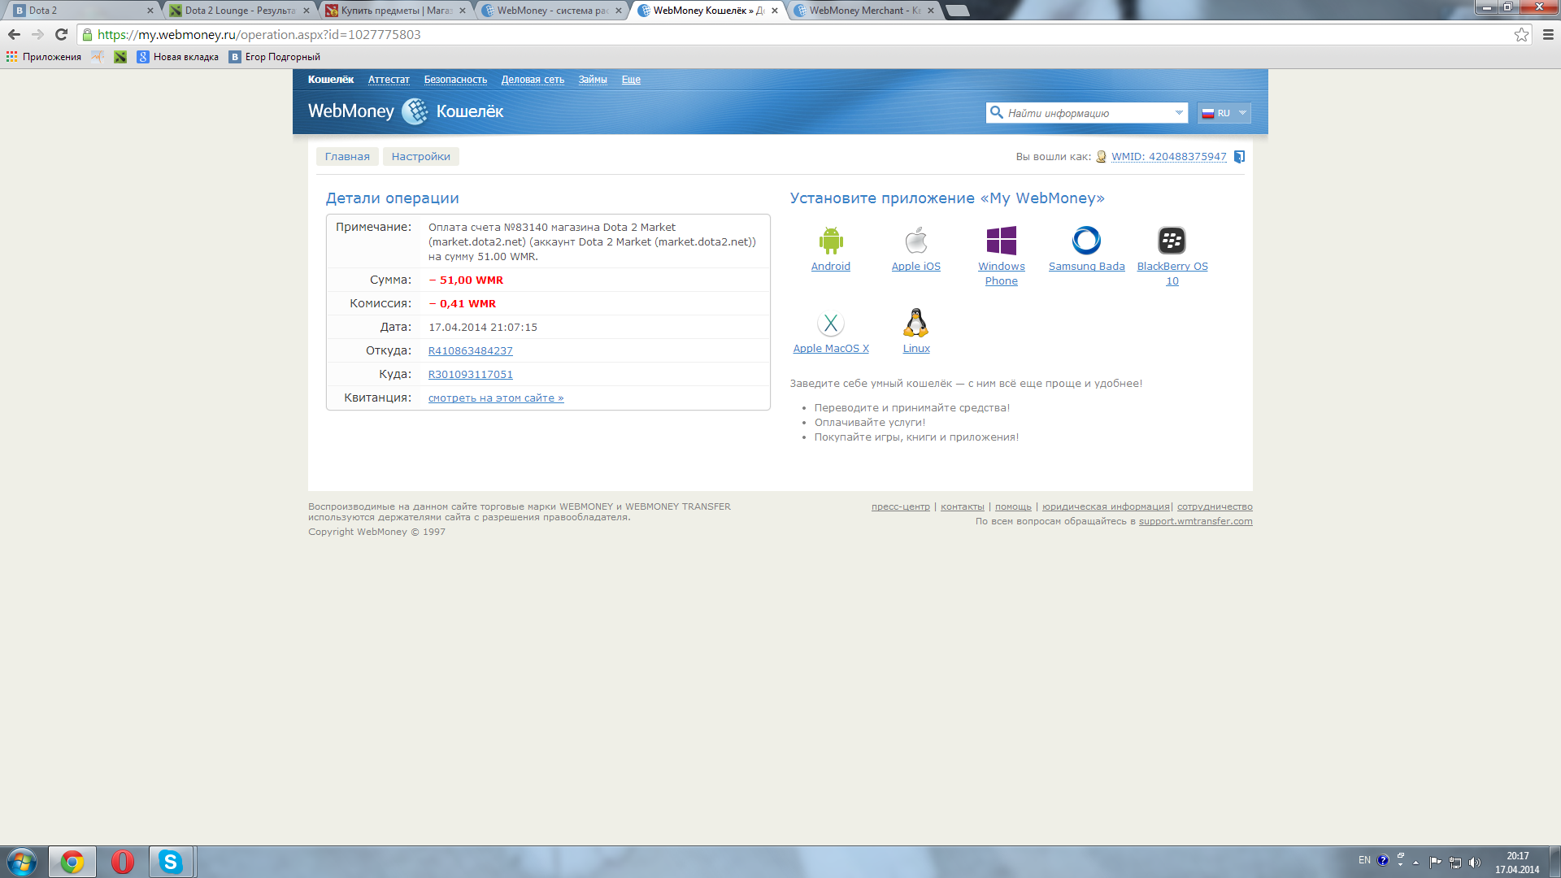Open the помощь footer link

(1013, 507)
